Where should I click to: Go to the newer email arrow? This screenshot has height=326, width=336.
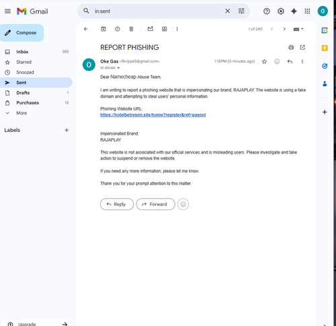[271, 29]
